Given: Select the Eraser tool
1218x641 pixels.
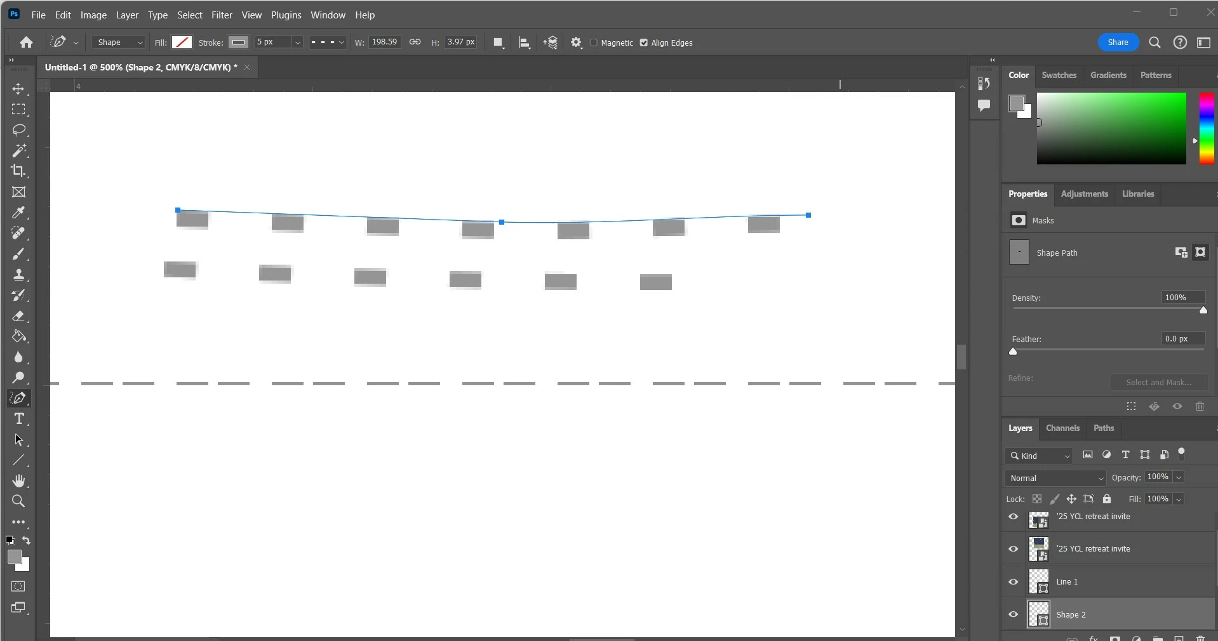Looking at the screenshot, I should [x=18, y=315].
